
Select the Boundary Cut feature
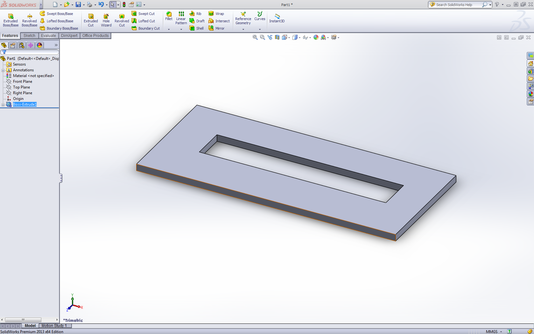pyautogui.click(x=146, y=28)
